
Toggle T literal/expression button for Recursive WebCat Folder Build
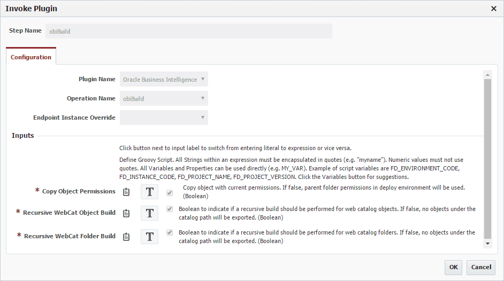[x=149, y=237]
